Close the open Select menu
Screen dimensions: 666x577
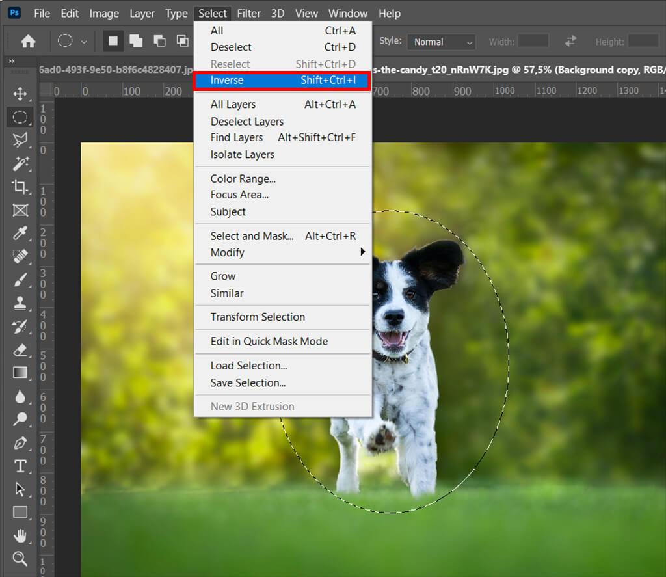pos(213,14)
